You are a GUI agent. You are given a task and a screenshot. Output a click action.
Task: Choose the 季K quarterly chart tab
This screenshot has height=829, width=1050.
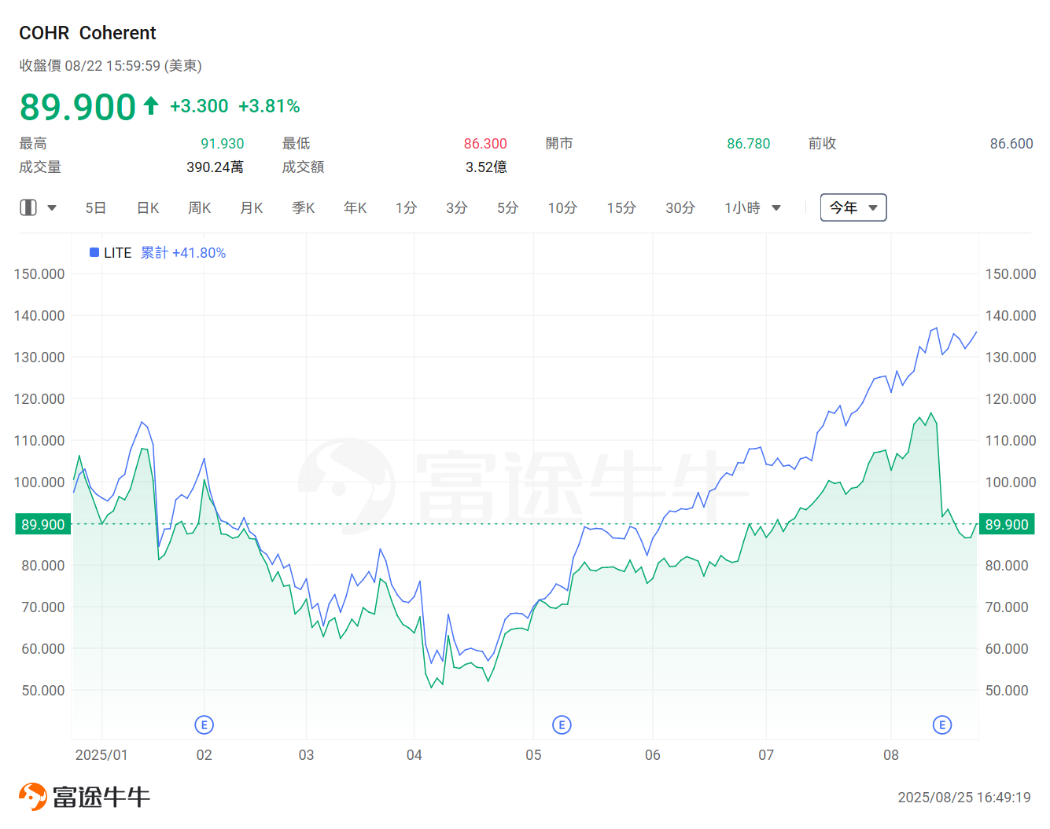304,207
